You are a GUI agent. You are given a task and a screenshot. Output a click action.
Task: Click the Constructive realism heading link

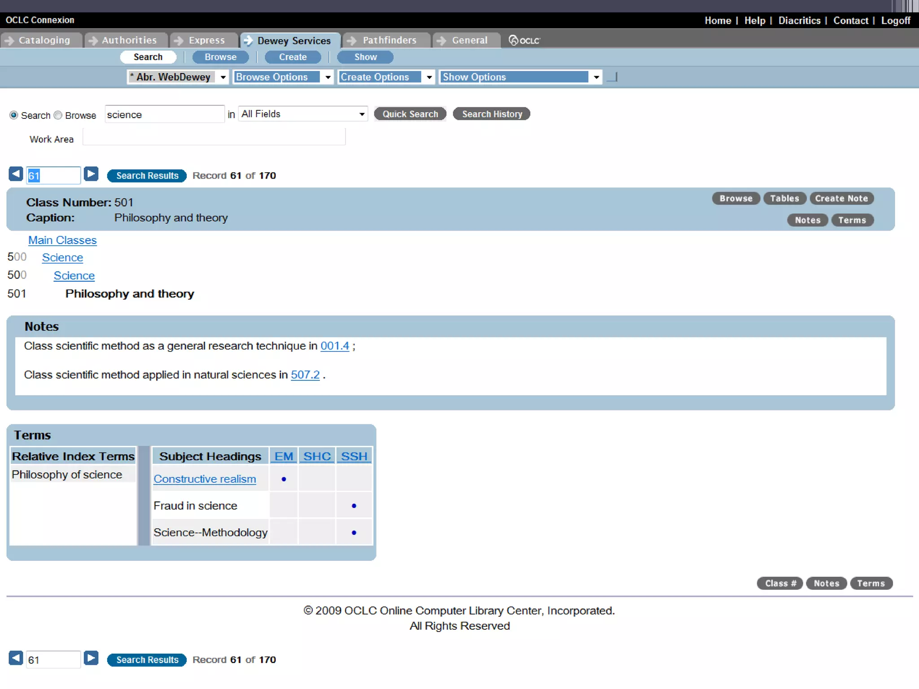point(205,479)
